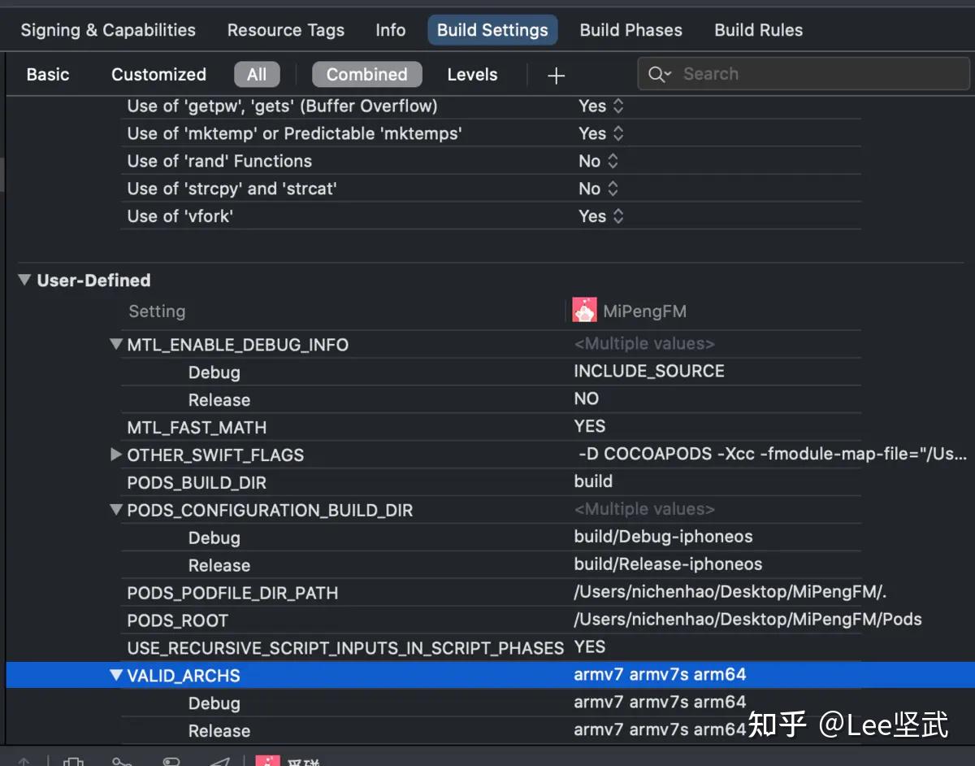Click the + button to add a build setting

[x=556, y=75]
